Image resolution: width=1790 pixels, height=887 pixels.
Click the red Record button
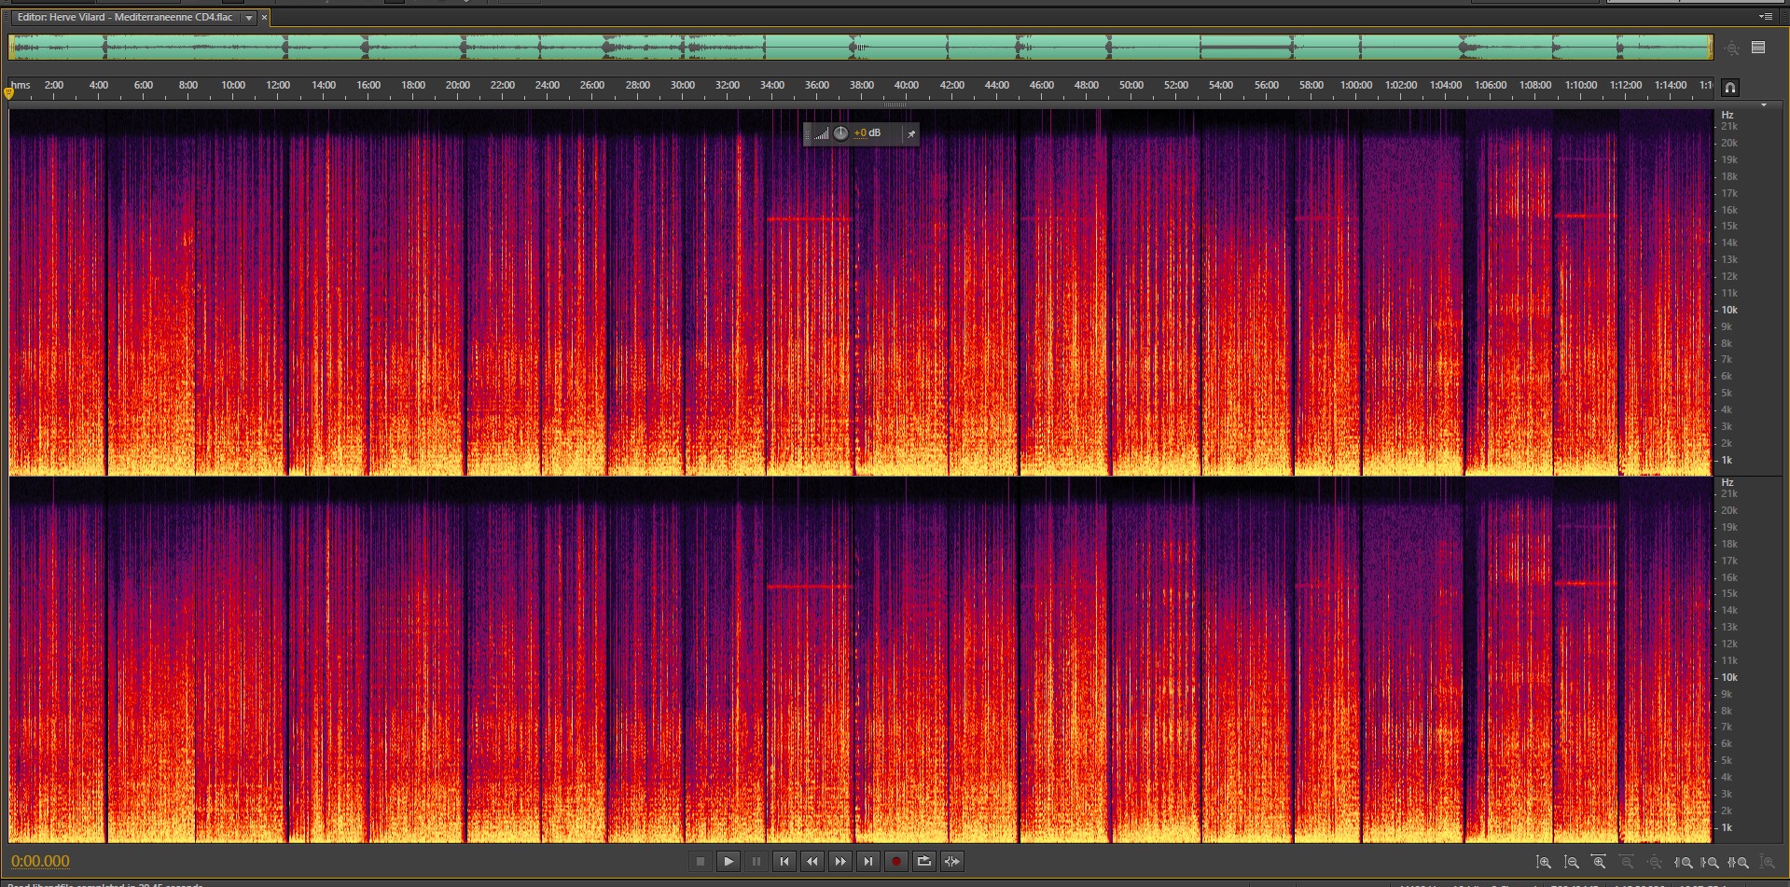click(895, 861)
